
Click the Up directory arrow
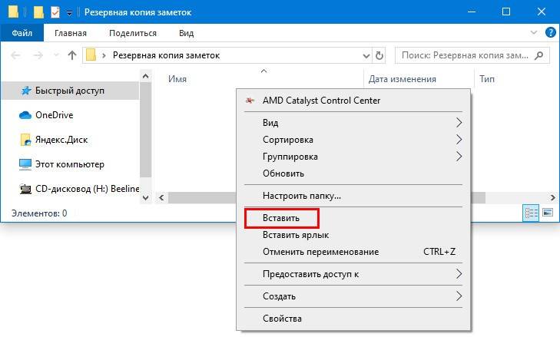coord(73,55)
